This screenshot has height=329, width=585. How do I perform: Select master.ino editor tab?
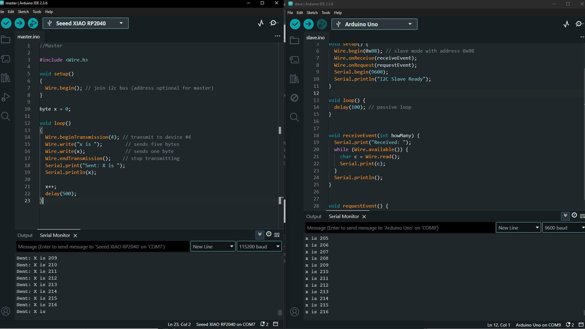point(29,37)
